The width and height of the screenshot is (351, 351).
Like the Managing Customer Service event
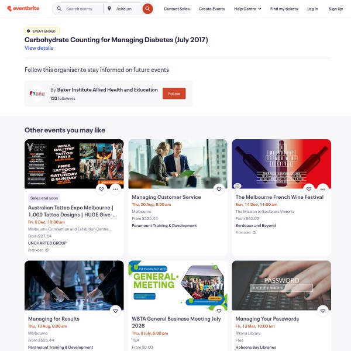click(219, 189)
